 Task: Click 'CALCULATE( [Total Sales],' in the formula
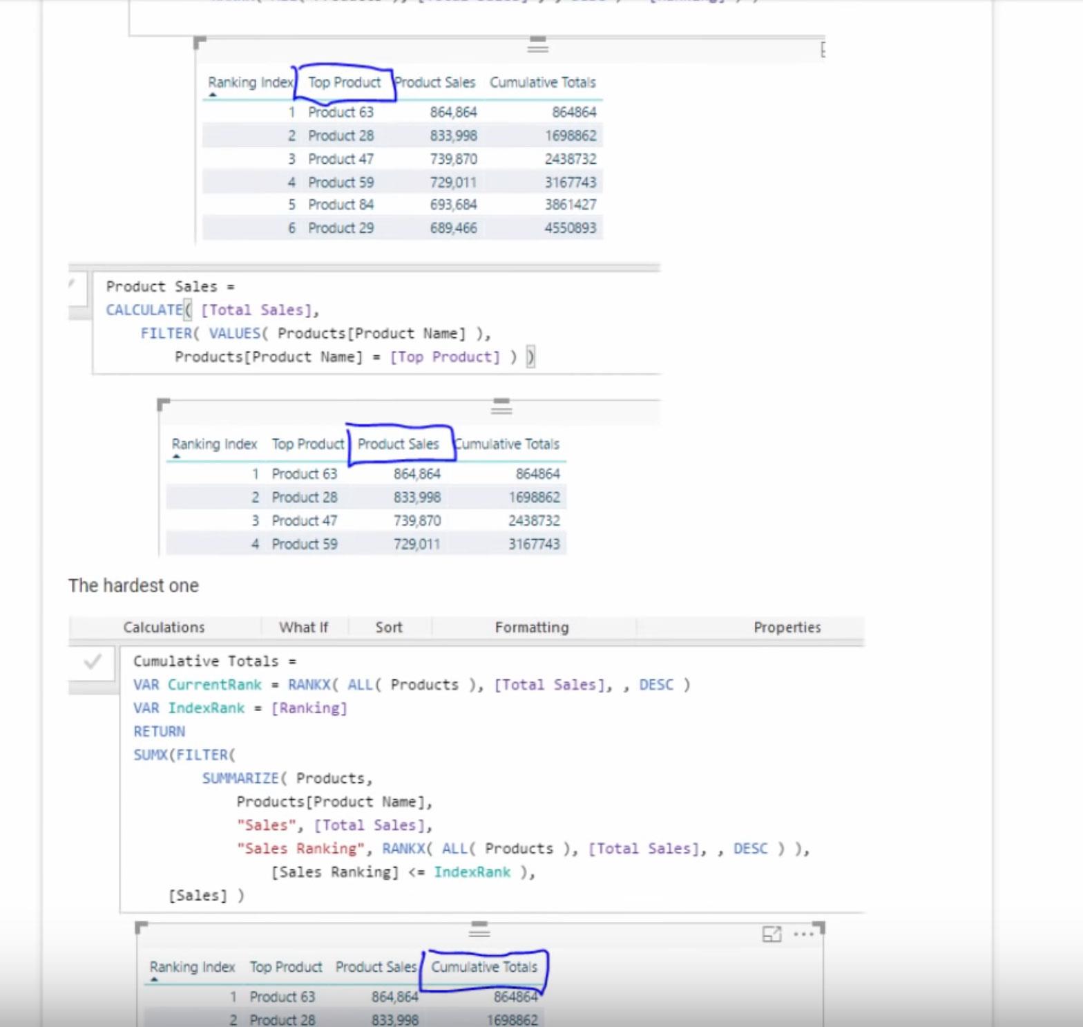pyautogui.click(x=213, y=310)
